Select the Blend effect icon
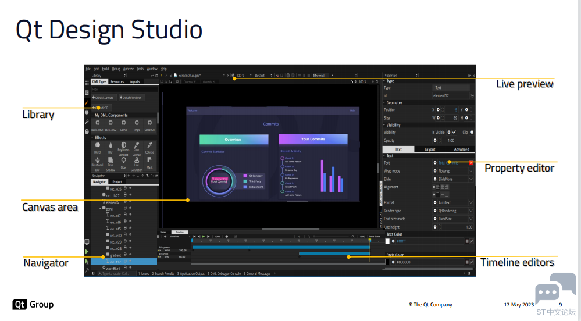The height and width of the screenshot is (321, 581). point(98,145)
